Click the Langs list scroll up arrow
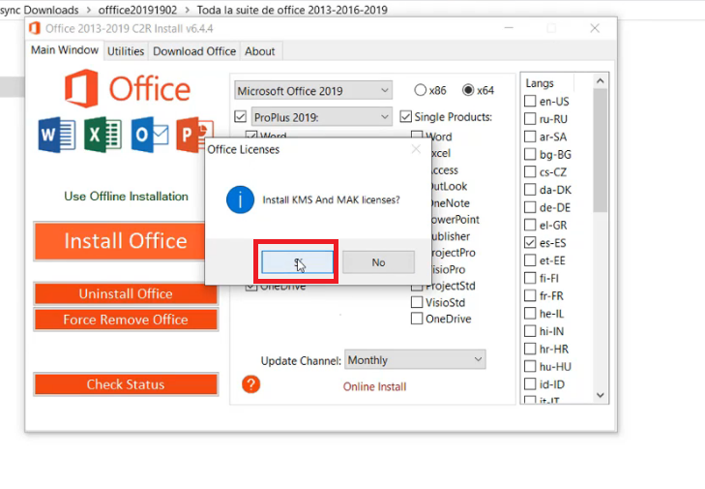This screenshot has width=705, height=489. 600,81
